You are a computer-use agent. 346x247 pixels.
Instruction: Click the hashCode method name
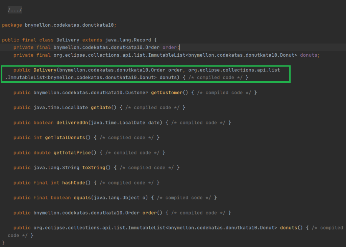point(73,183)
